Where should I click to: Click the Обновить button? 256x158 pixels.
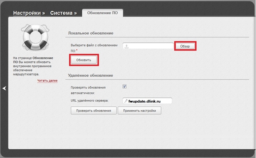click(x=83, y=60)
